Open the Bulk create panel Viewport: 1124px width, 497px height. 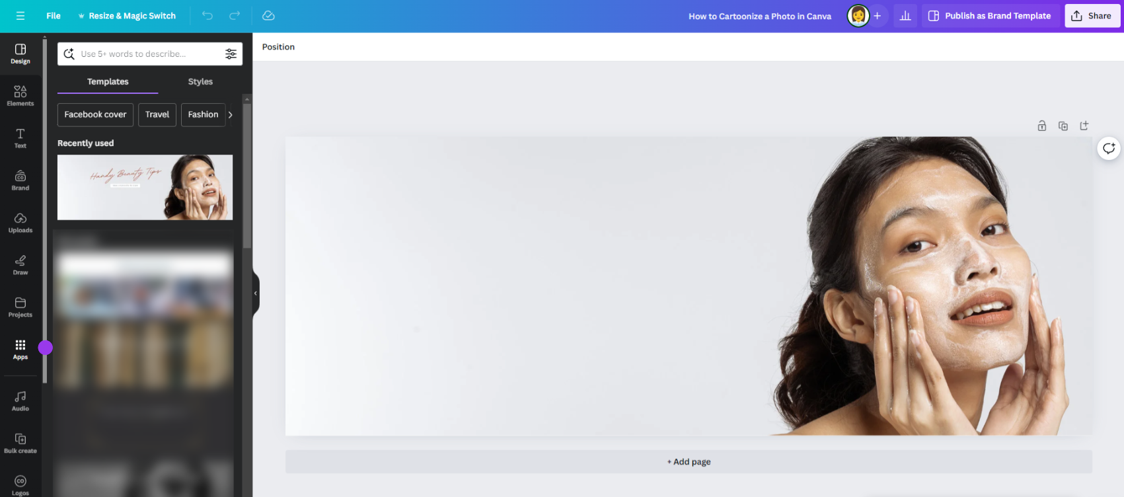pos(20,443)
